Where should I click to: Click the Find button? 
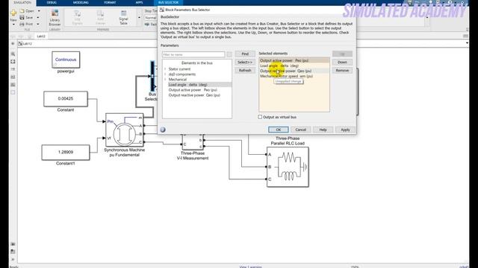(x=245, y=54)
